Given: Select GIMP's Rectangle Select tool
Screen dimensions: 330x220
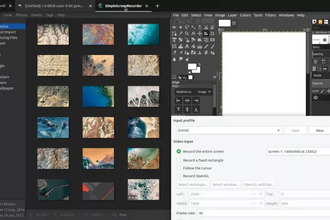Looking at the screenshot, I should click(x=174, y=27).
